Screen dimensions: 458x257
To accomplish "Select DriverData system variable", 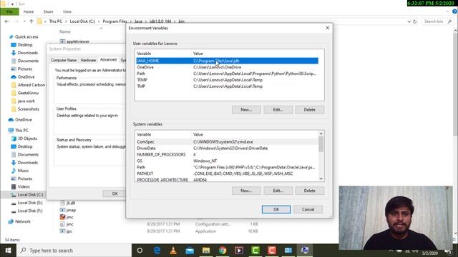I will (228, 148).
